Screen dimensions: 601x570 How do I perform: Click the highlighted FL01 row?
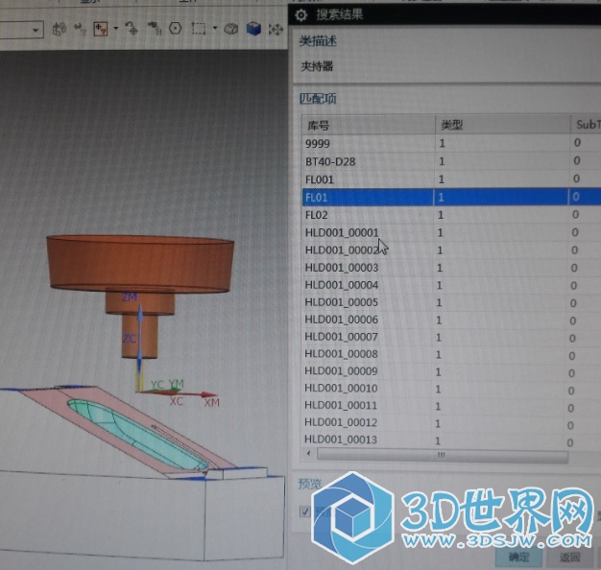pyautogui.click(x=451, y=197)
